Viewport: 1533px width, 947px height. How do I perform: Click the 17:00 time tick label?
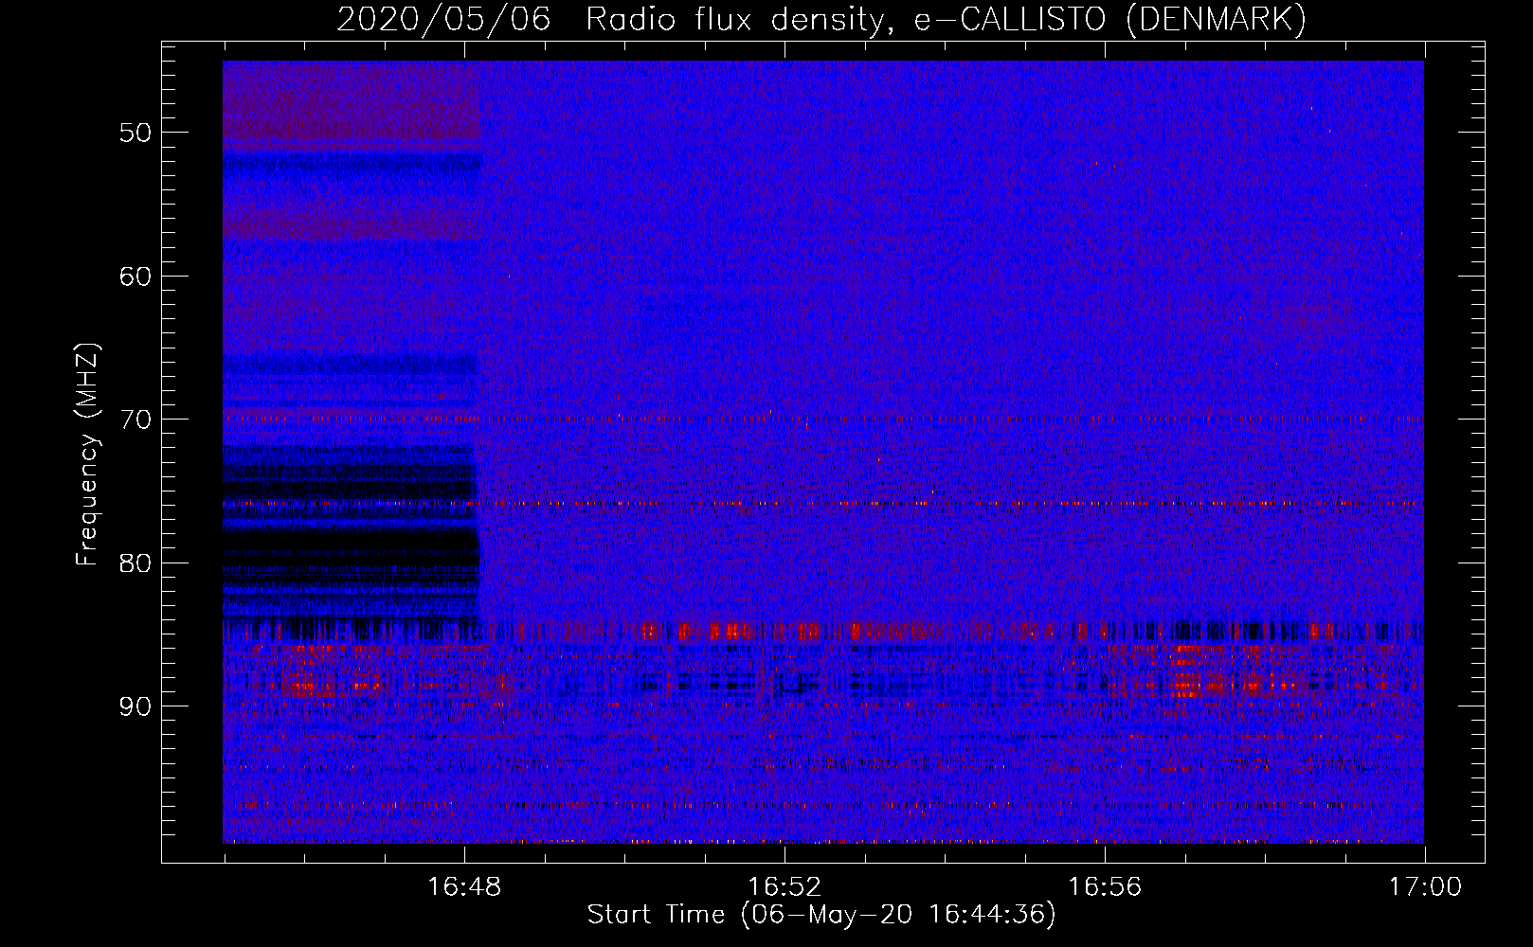coord(1425,887)
